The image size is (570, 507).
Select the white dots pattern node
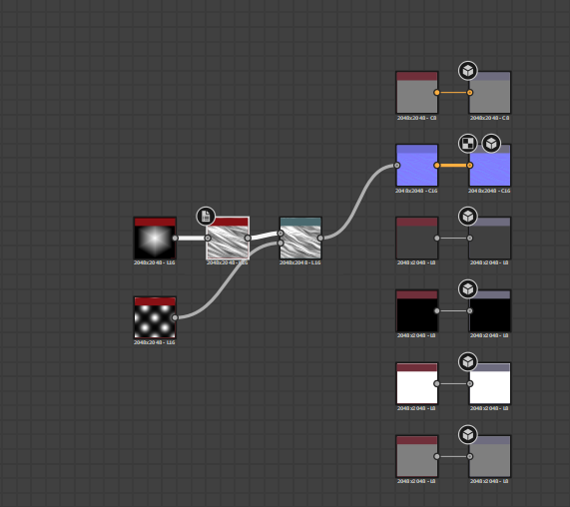(155, 317)
